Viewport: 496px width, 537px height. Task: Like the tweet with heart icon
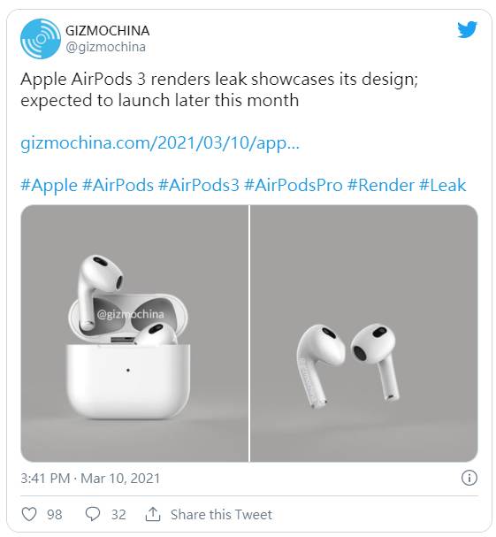click(x=29, y=514)
